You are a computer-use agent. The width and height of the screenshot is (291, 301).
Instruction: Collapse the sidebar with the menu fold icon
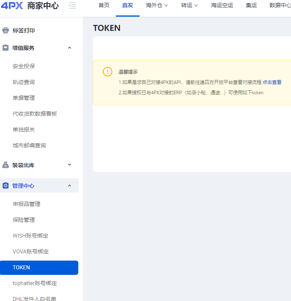coord(72,6)
